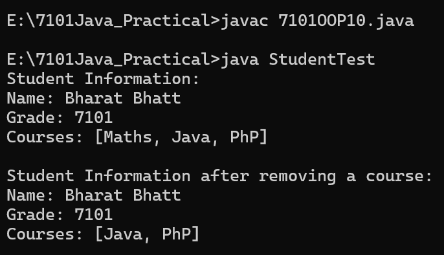This screenshot has width=444, height=255.
Task: Click 'PhP' in the last courses list
Action: (177, 234)
